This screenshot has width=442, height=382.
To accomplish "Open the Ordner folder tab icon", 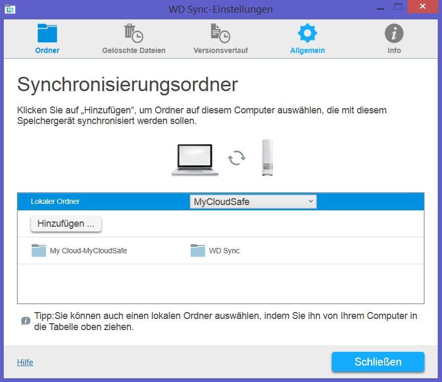I will (x=47, y=33).
